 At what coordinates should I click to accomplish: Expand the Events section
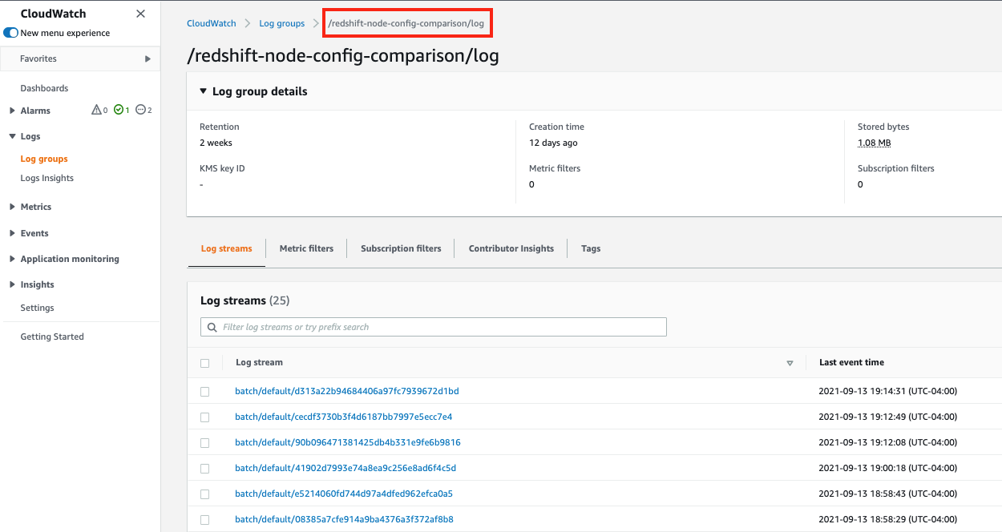[x=12, y=233]
